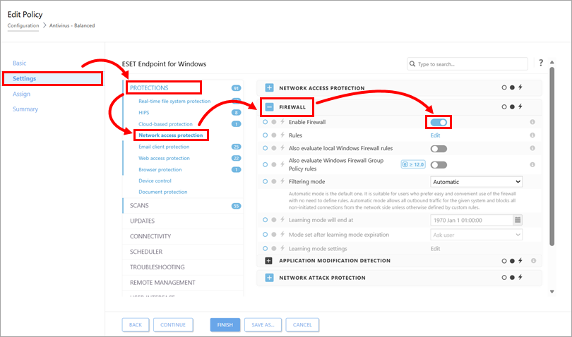
Task: Open the Filtering mode dropdown
Action: coord(476,181)
